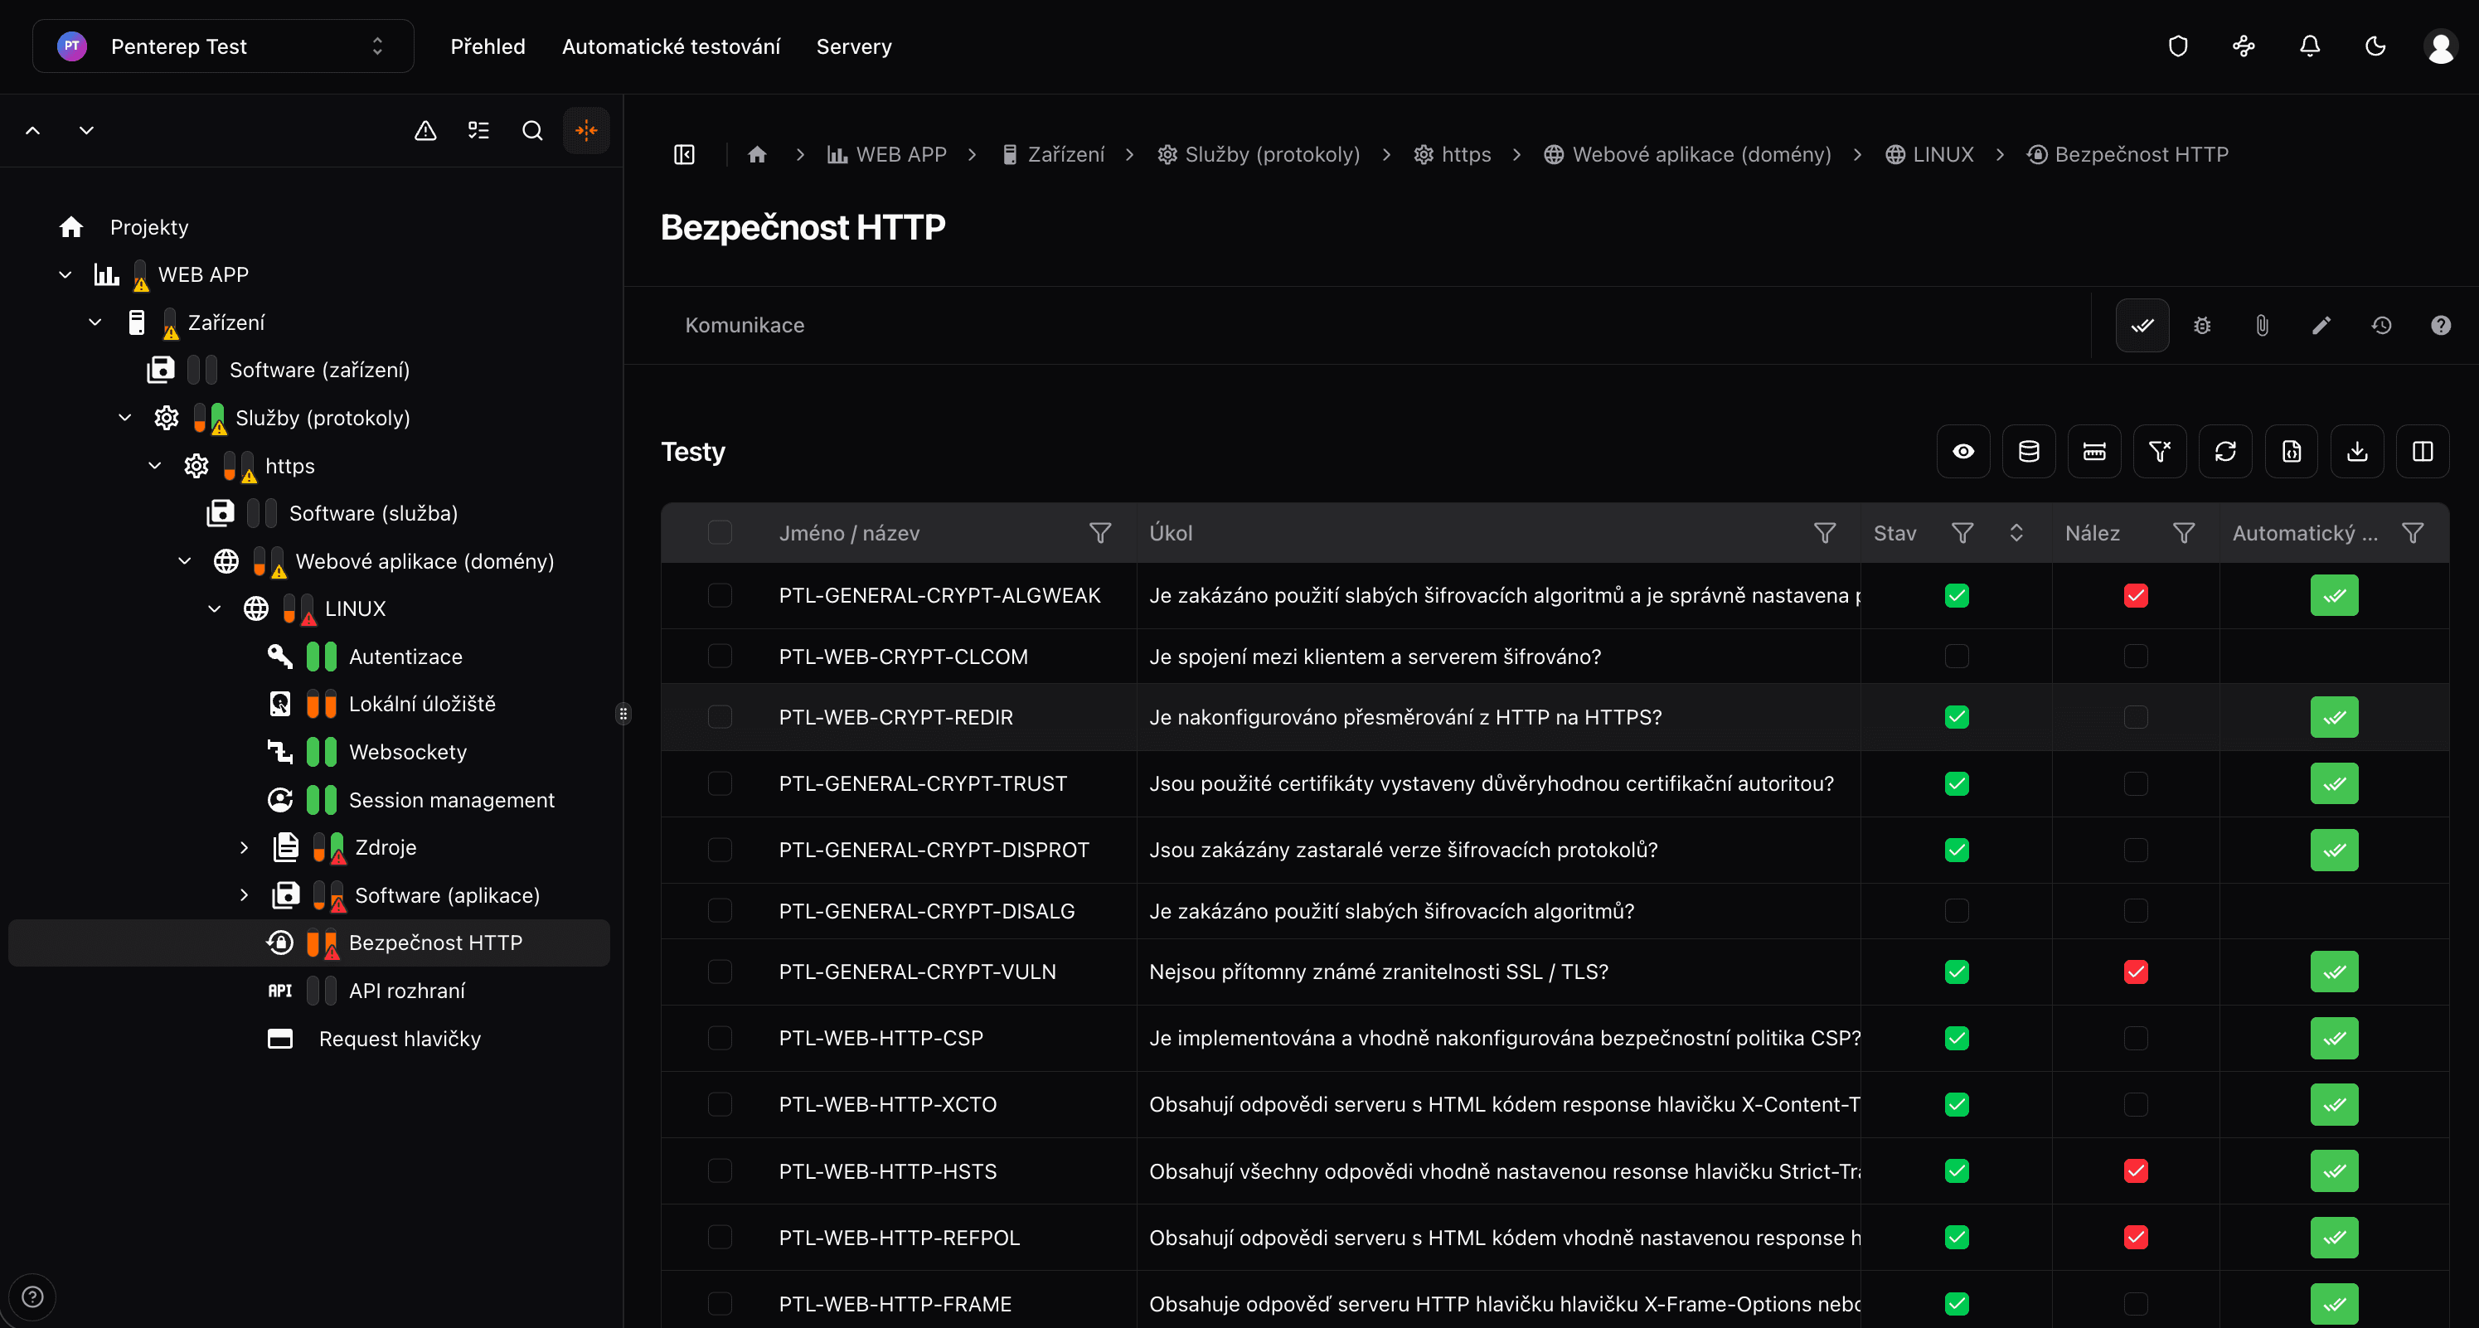Select all tests with header checkbox
The image size is (2479, 1328).
tap(720, 533)
